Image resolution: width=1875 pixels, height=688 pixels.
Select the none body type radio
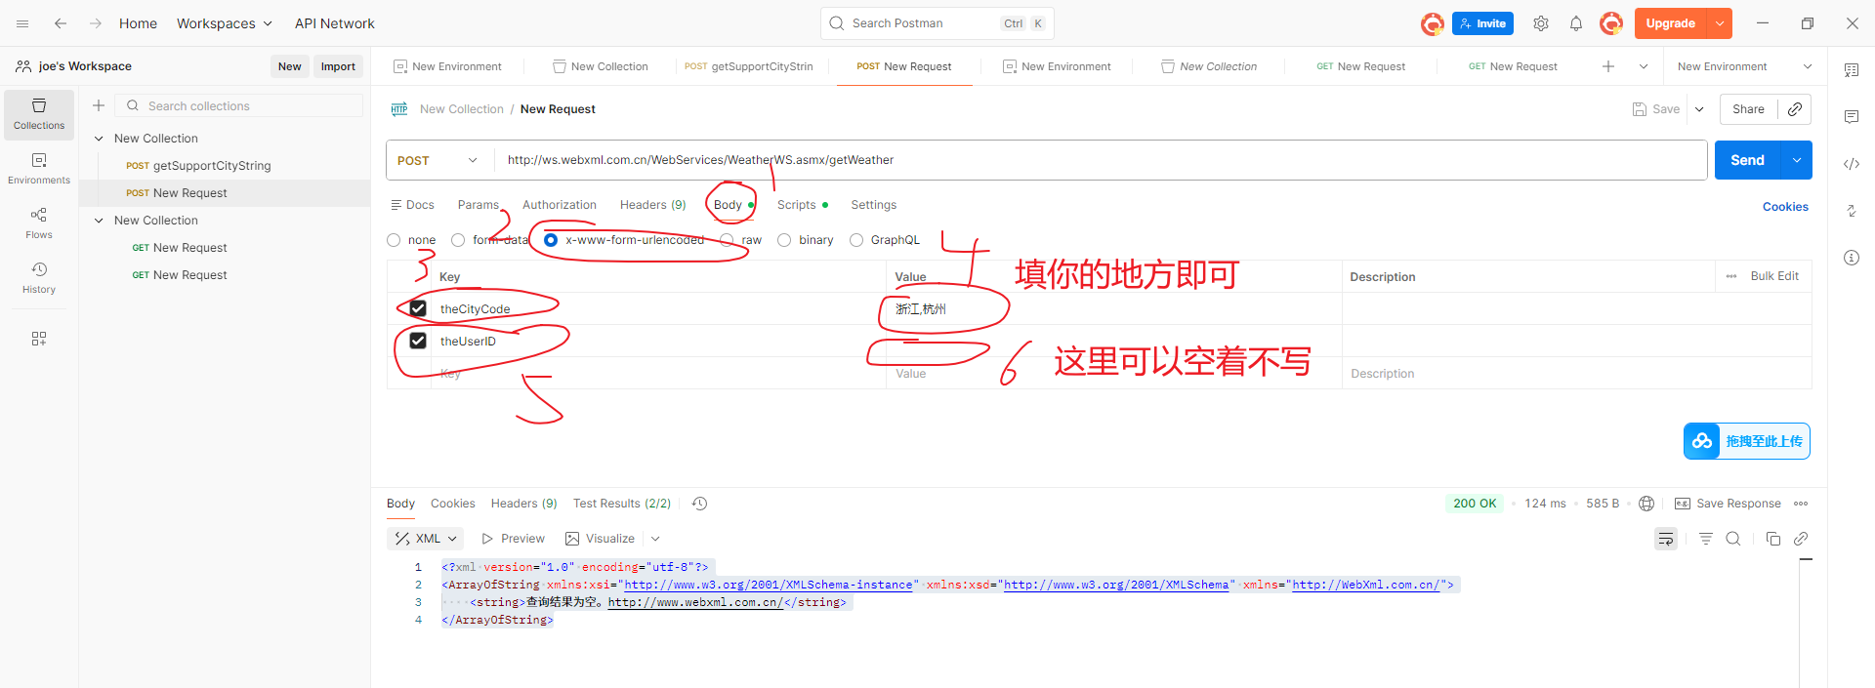394,240
